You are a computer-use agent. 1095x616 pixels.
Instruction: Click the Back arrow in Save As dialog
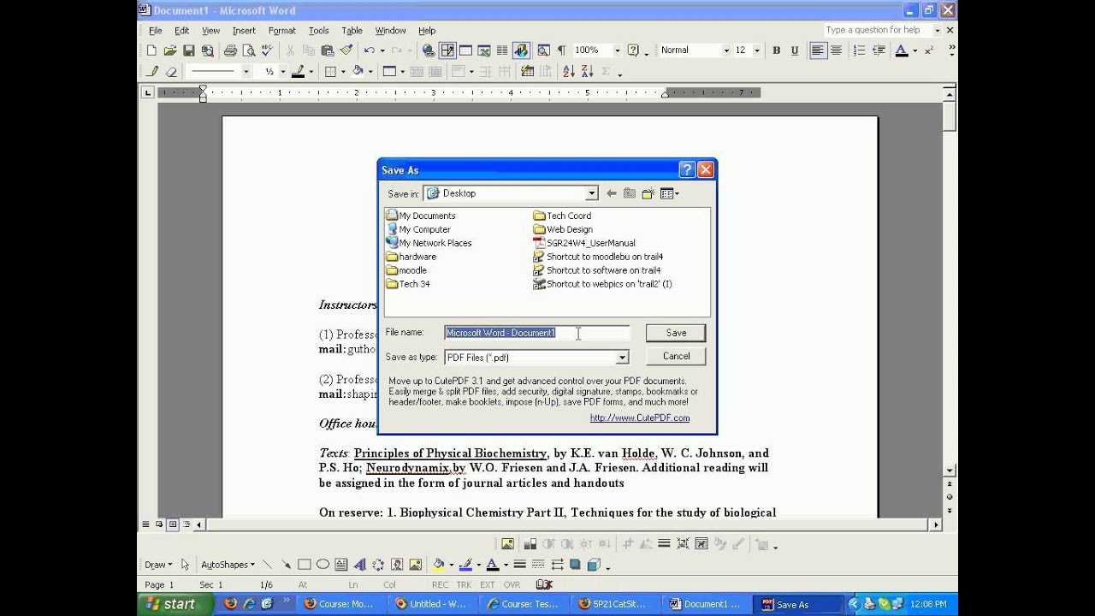pos(611,193)
